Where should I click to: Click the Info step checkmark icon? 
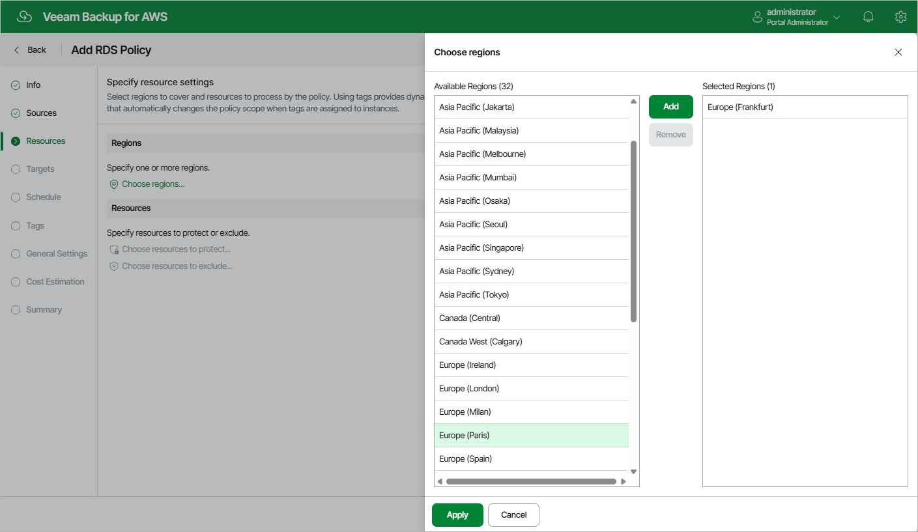(16, 85)
